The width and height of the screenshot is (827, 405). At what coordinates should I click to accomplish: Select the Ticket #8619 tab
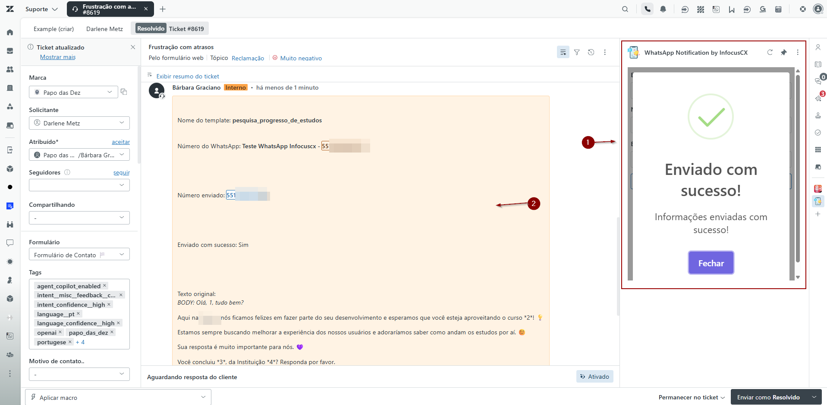click(170, 28)
